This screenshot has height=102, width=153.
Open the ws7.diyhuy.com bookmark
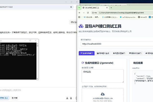[128, 17]
